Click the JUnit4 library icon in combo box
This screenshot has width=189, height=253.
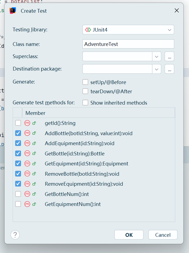click(88, 30)
